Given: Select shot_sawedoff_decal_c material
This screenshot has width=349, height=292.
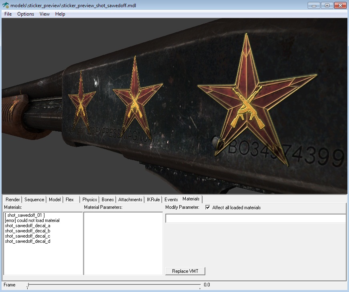Looking at the screenshot, I should pyautogui.click(x=28, y=236).
